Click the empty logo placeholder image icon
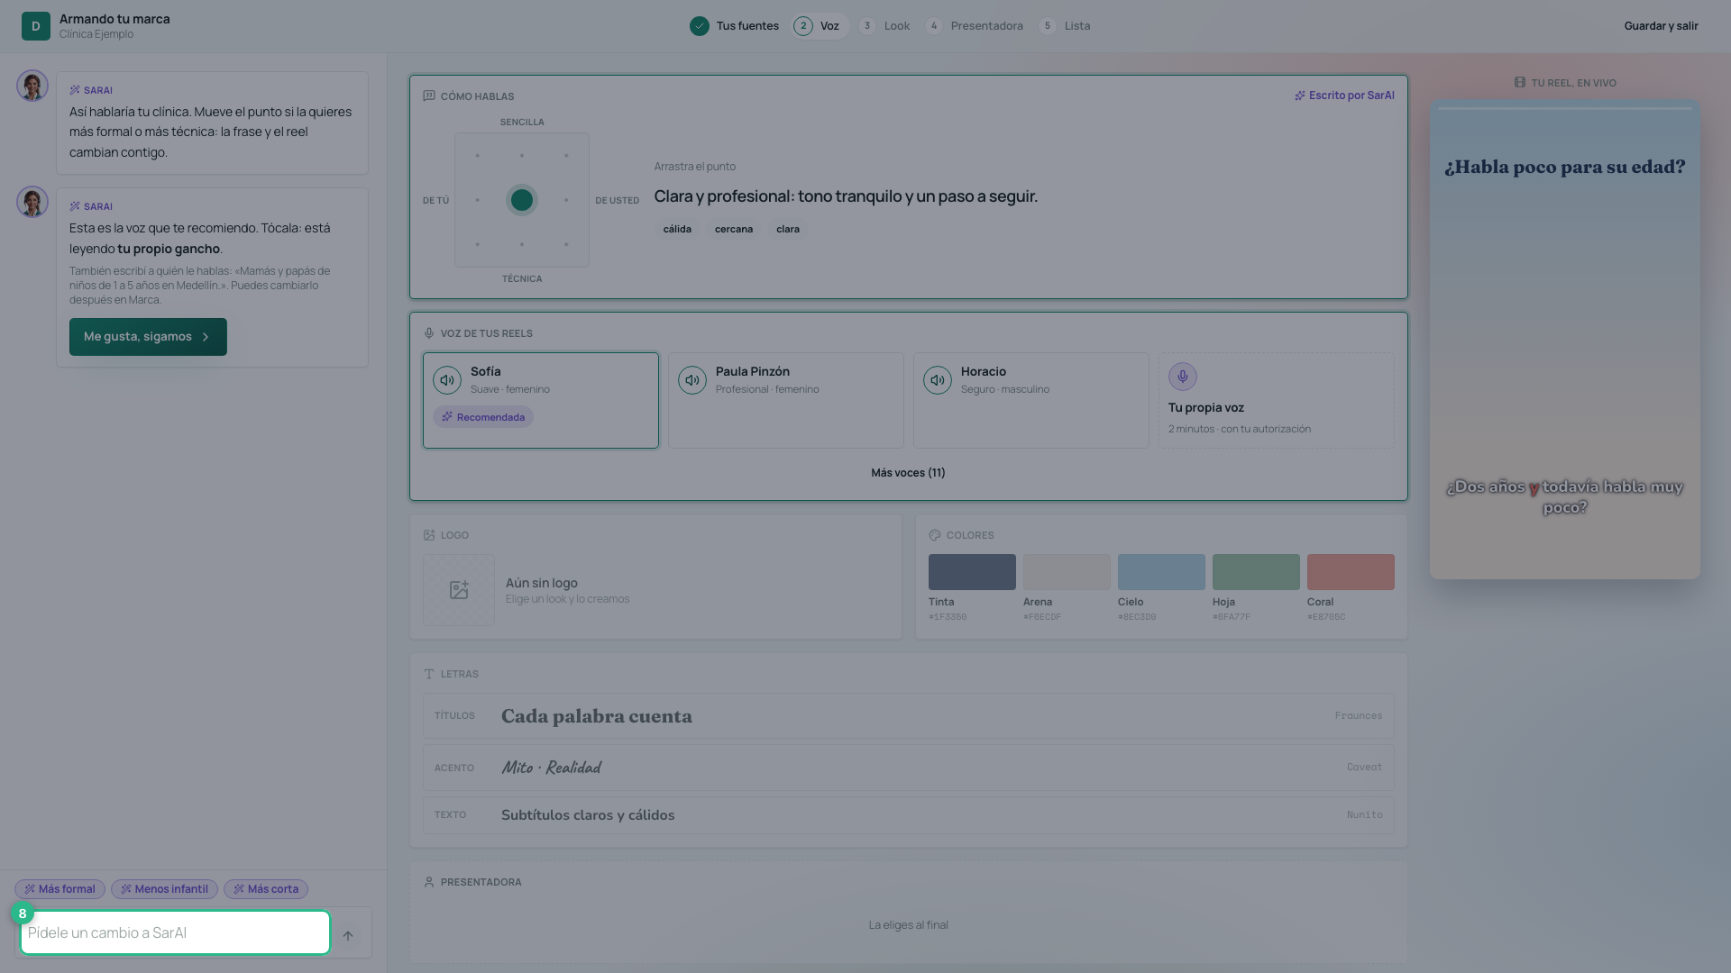The image size is (1731, 973). (459, 590)
